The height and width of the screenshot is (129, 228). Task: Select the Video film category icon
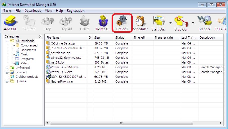pyautogui.click(x=17, y=63)
